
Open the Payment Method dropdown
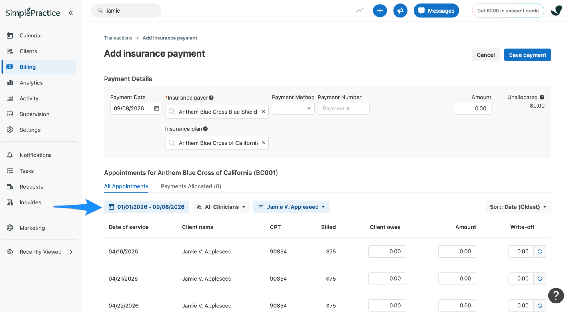(x=293, y=108)
